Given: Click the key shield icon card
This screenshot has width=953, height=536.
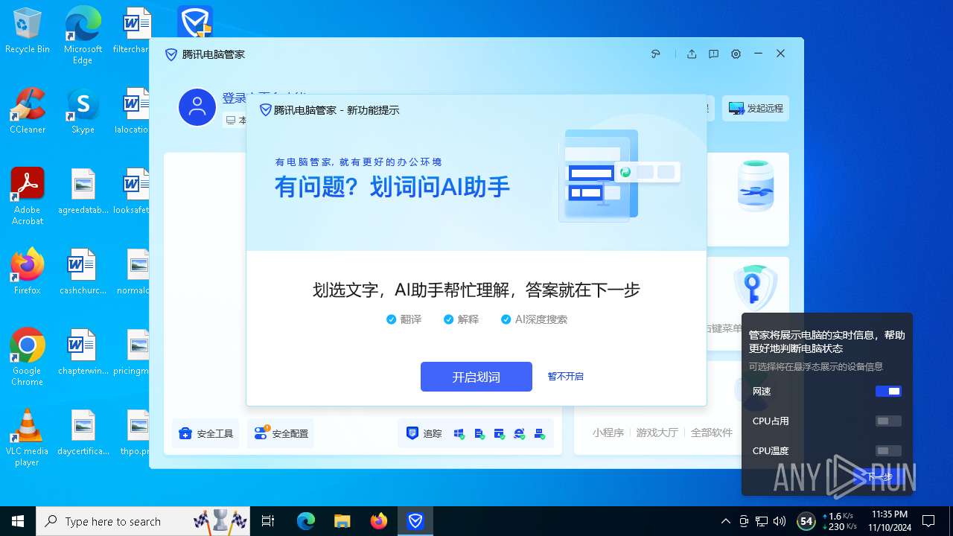Looking at the screenshot, I should click(755, 287).
